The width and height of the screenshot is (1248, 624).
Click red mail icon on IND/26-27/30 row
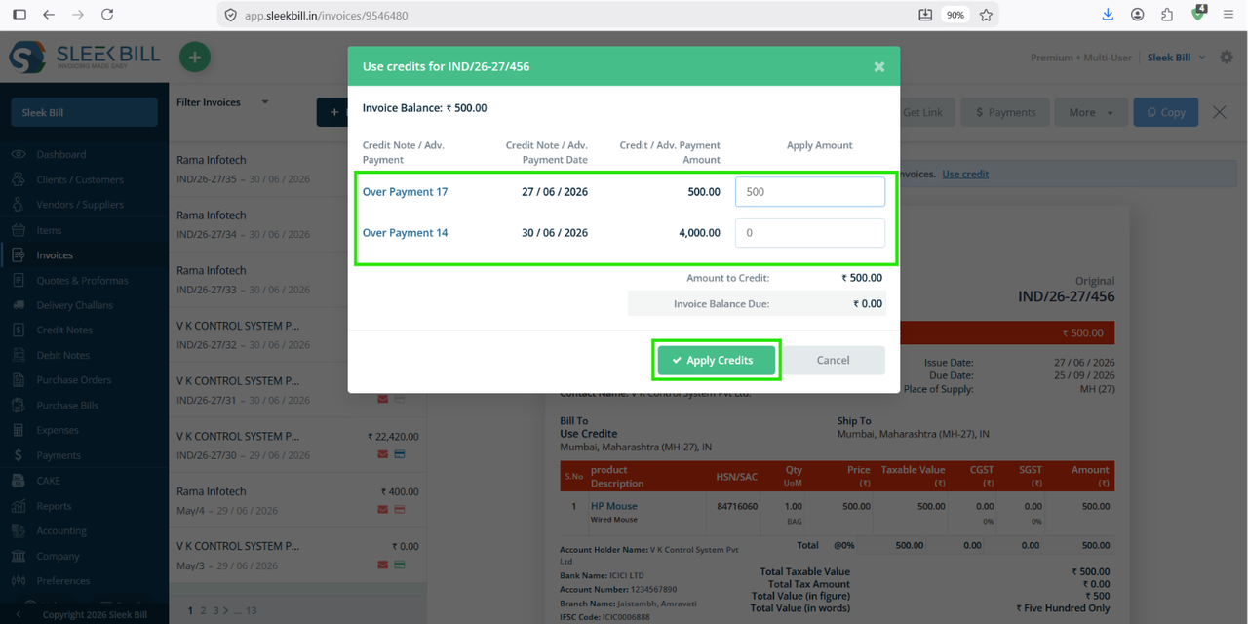click(383, 454)
